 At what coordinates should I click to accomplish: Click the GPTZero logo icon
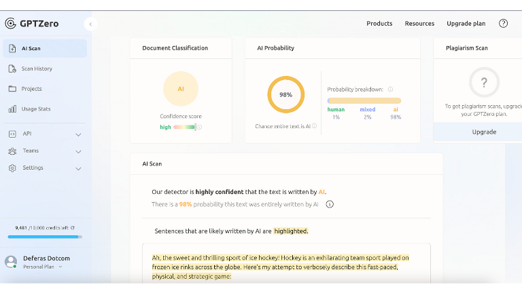(11, 23)
